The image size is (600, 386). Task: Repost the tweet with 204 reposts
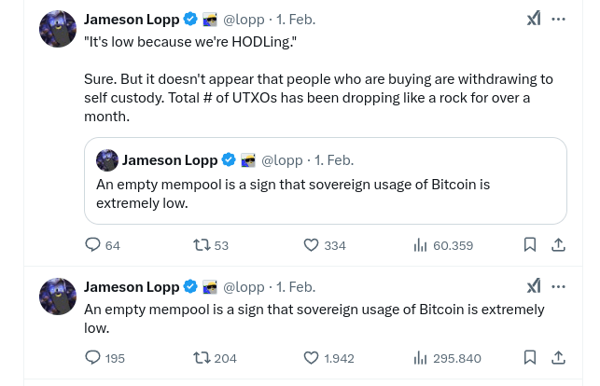[x=201, y=358]
